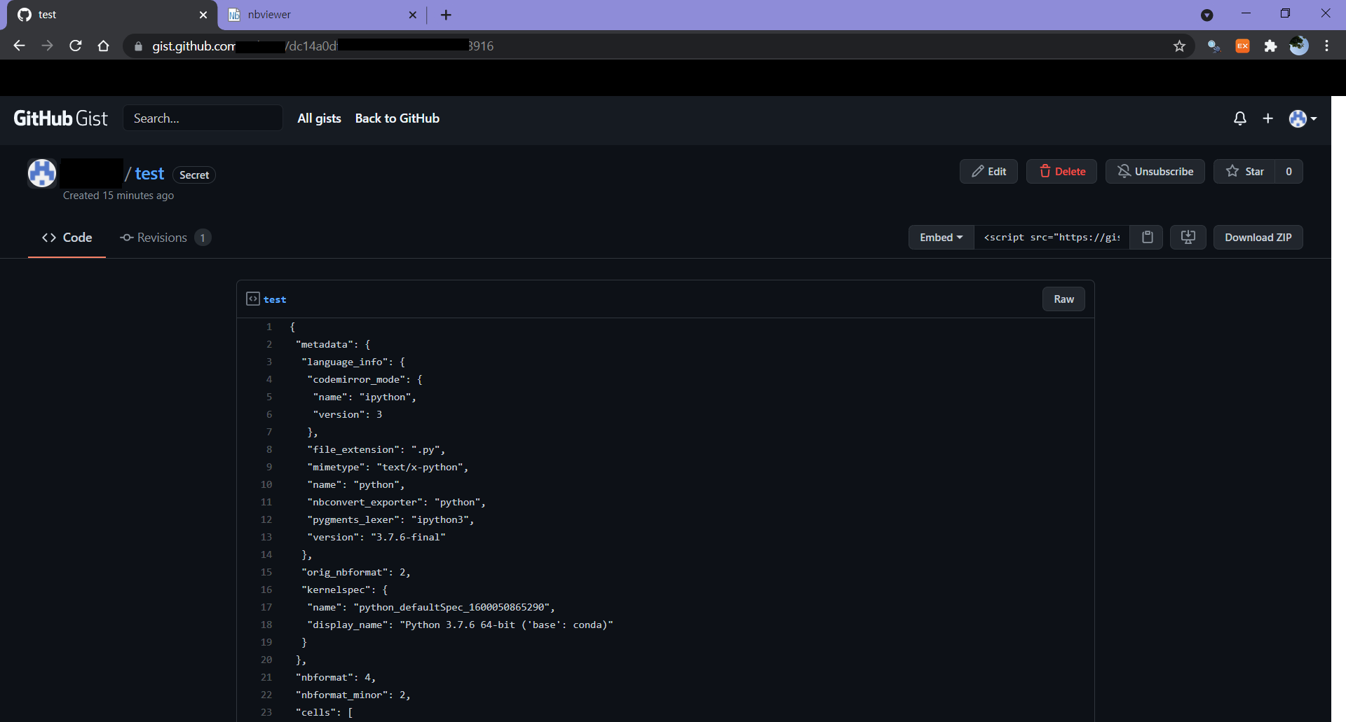Screen dimensions: 1346x722
Task: Click the browser forward arrow
Action: click(x=47, y=46)
